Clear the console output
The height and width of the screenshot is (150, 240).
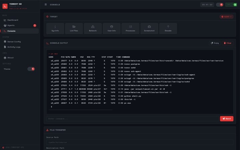(x=228, y=43)
